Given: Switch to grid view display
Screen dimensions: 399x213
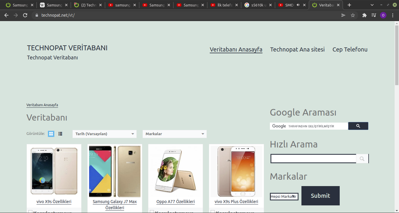Looking at the screenshot, I should [51, 134].
